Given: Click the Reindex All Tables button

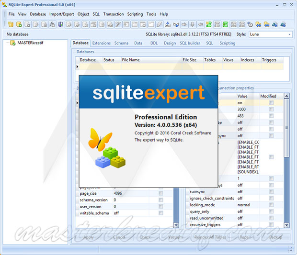Looking at the screenshot, I should point(210,237).
